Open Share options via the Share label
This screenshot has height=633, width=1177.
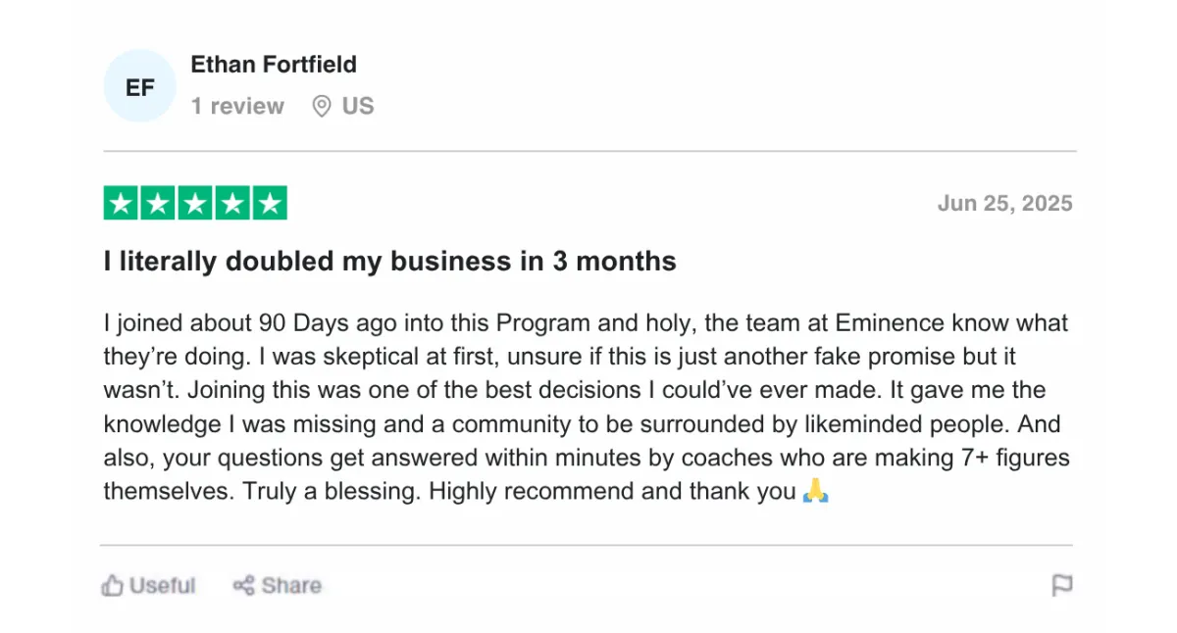(x=291, y=586)
